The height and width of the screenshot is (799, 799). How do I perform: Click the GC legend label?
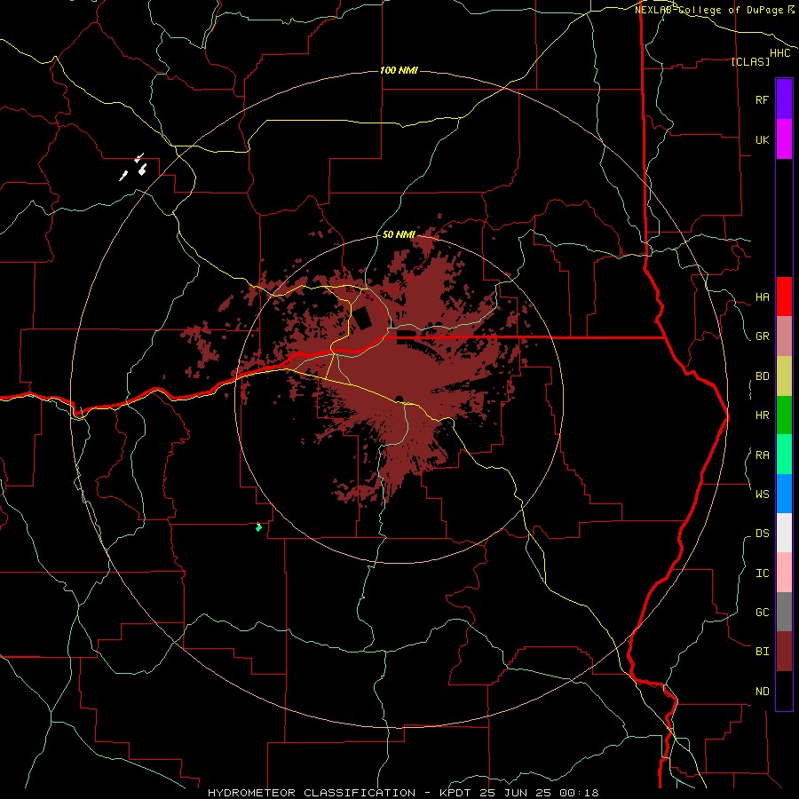(x=762, y=613)
